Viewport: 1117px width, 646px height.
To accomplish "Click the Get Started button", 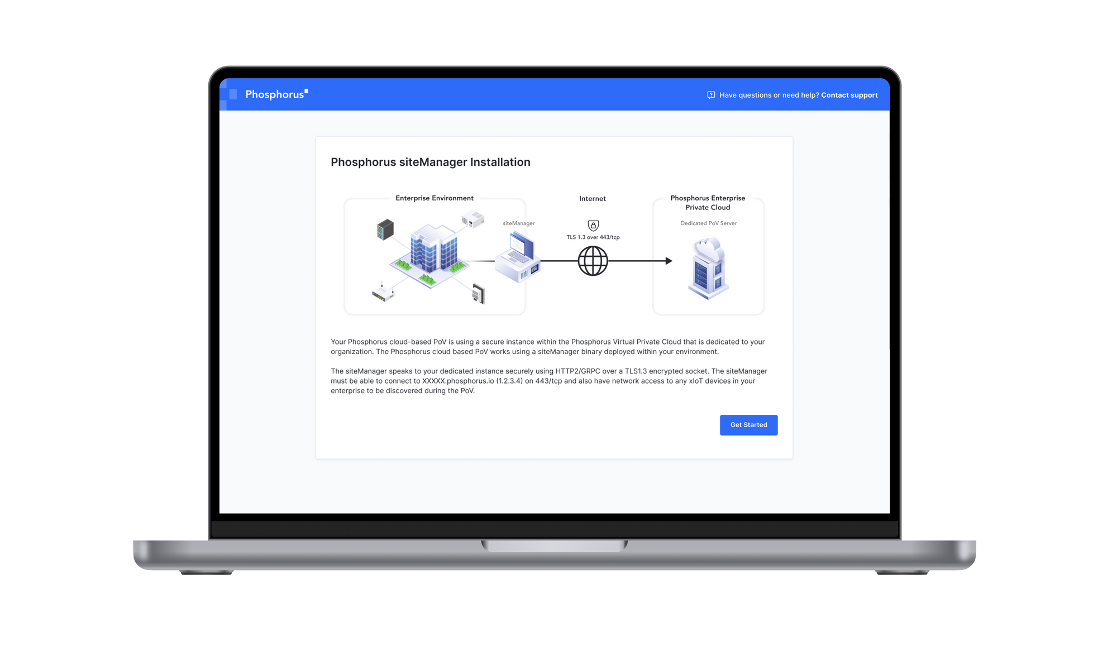I will (x=748, y=425).
